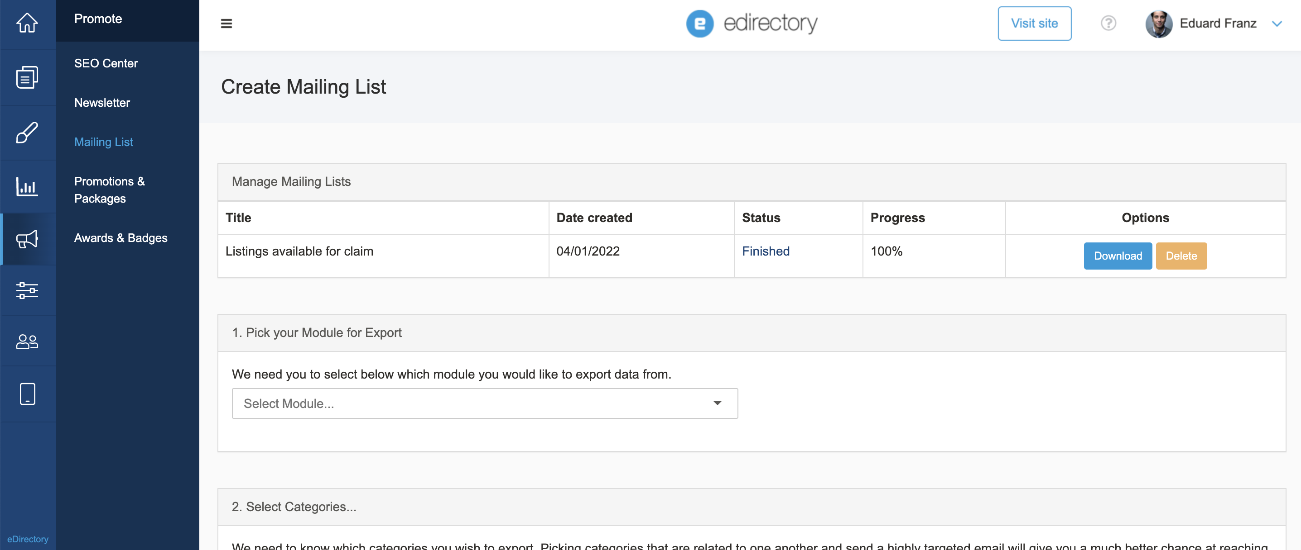The height and width of the screenshot is (550, 1301).
Task: Click the Visit site button
Action: 1034,24
